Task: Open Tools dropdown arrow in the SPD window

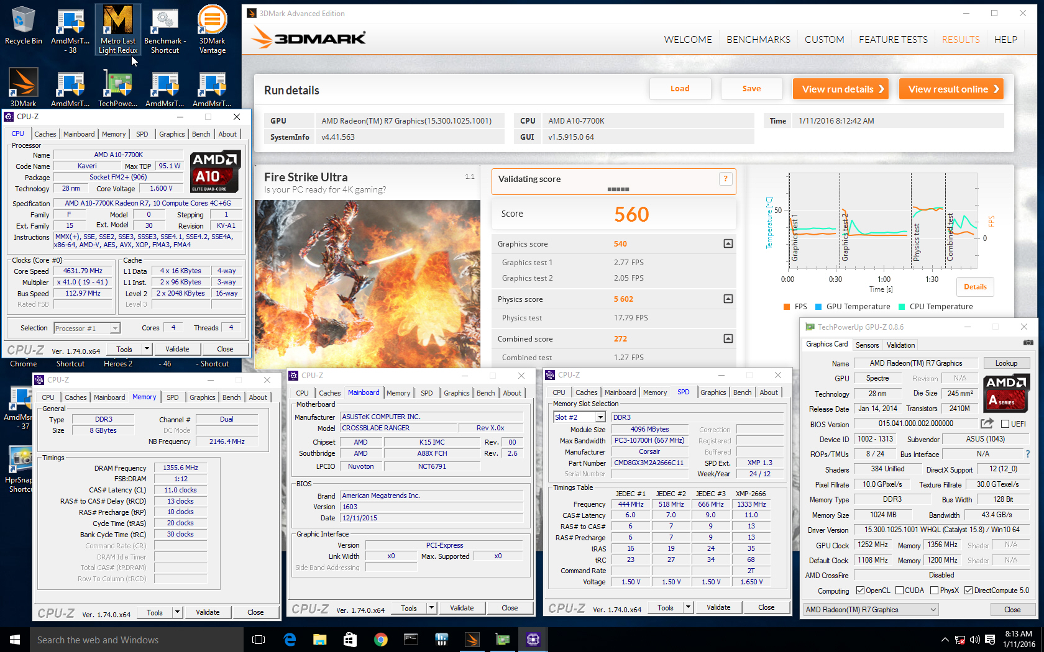Action: [x=688, y=607]
